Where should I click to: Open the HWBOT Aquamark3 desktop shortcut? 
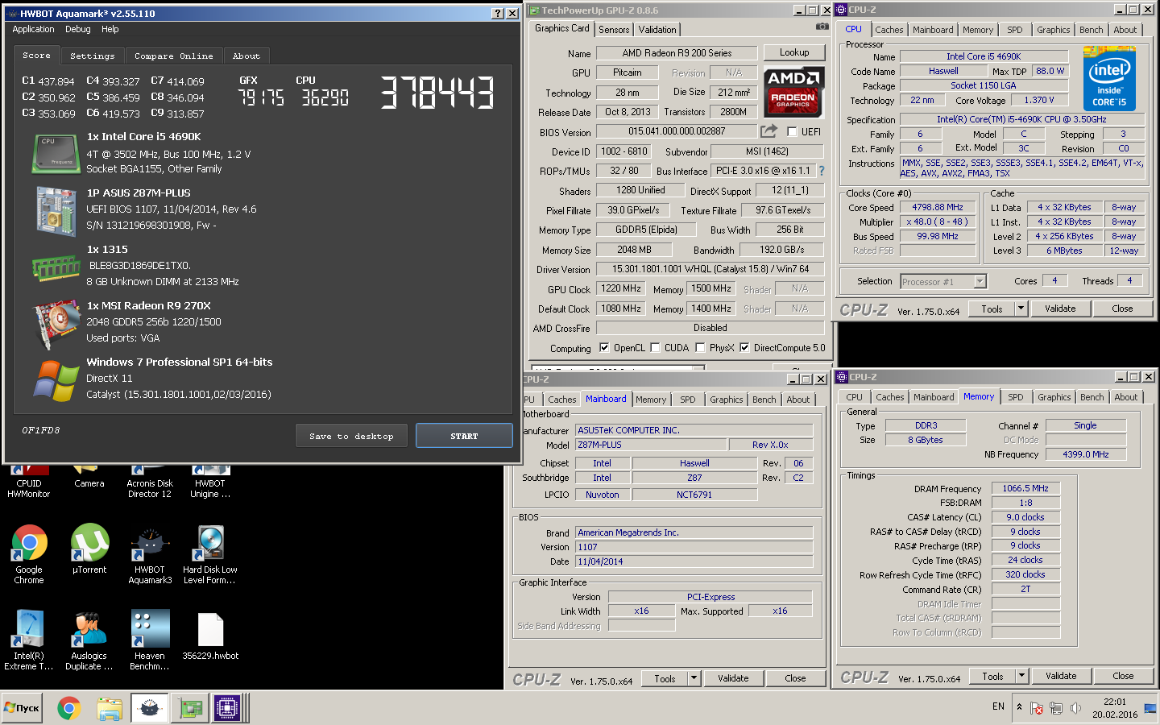tap(150, 554)
